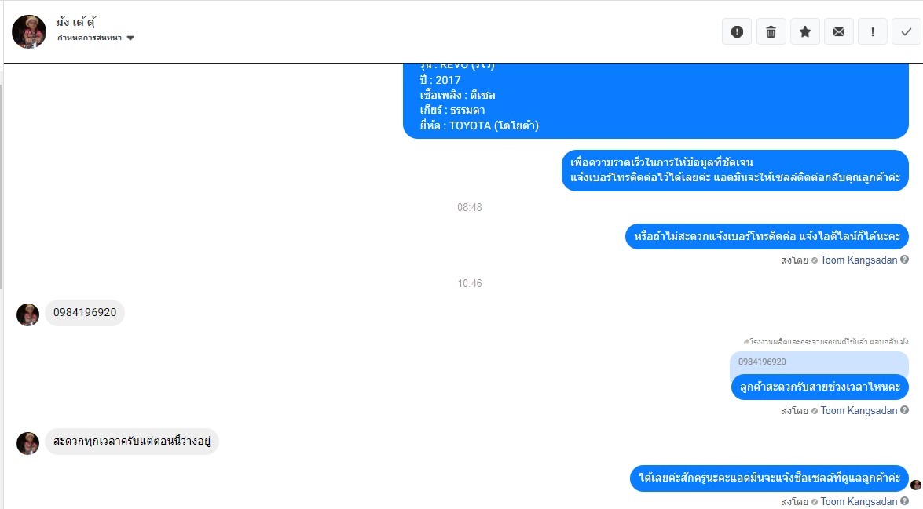Open contact name มัง เต้ ตุ้ profile

point(76,22)
